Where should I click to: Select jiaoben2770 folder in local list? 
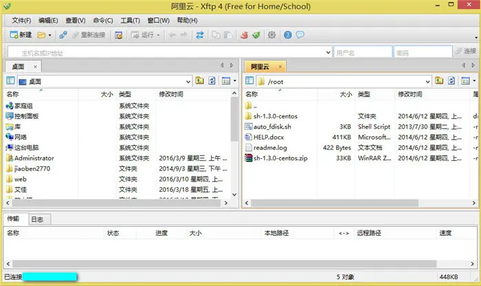pyautogui.click(x=28, y=168)
